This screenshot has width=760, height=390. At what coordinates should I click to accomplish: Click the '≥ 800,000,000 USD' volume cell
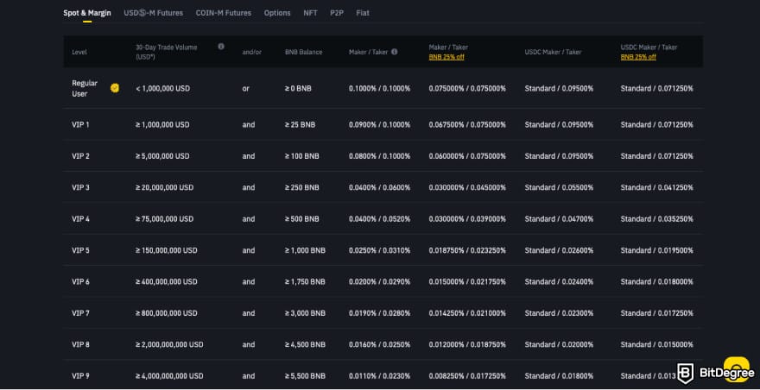[x=167, y=313]
